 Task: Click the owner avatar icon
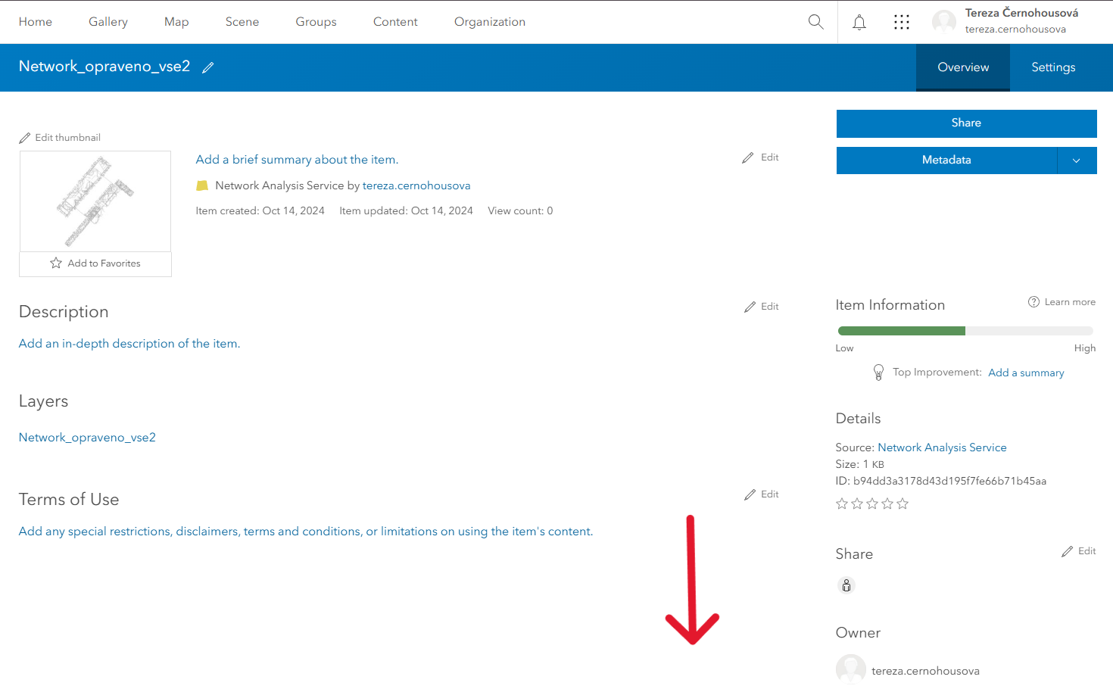(x=850, y=670)
